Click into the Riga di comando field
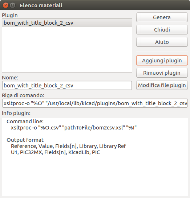This screenshot has height=198, width=190. point(95,103)
